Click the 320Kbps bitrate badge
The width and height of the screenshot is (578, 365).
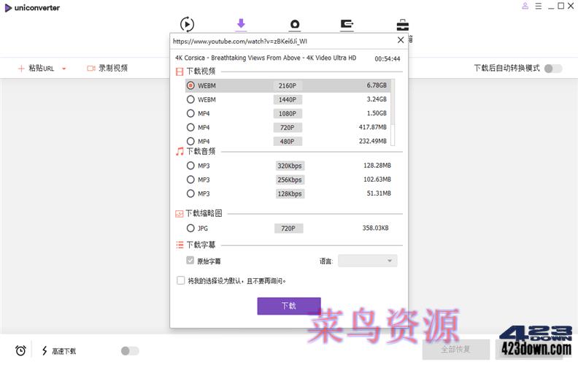point(290,166)
